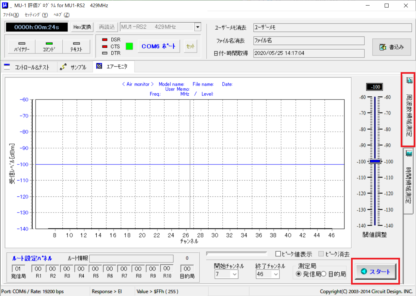Click the DSR red indicator light

click(x=105, y=40)
